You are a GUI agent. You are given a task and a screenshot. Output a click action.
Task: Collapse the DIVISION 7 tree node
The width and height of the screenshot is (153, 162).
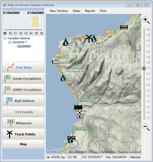(x=10, y=43)
